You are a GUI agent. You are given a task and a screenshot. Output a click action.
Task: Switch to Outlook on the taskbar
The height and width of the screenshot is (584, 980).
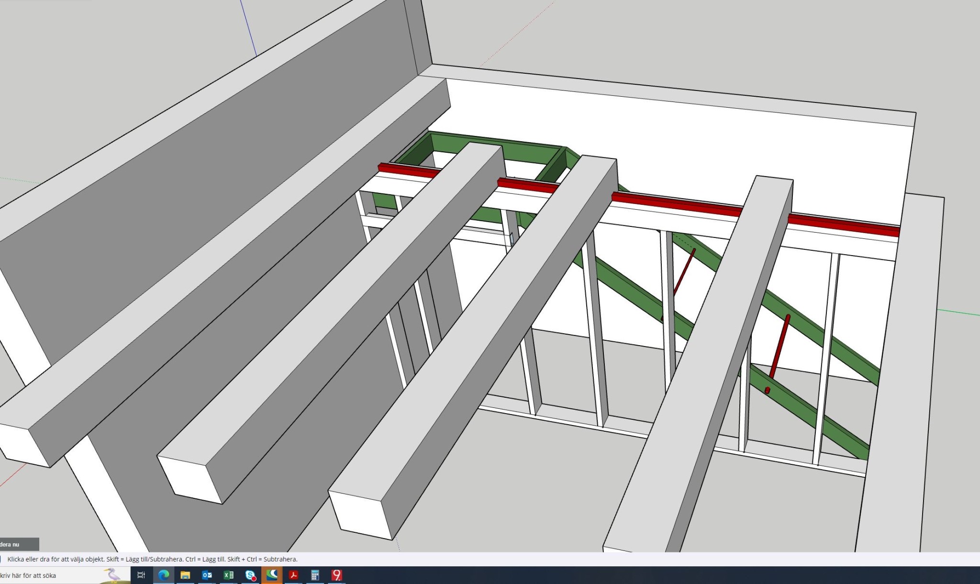point(207,575)
